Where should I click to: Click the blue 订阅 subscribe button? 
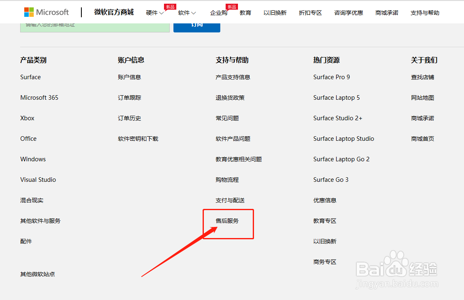pos(197,27)
